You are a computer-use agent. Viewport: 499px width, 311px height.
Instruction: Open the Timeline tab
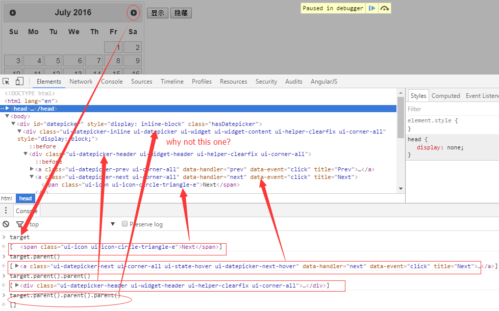[x=172, y=82]
